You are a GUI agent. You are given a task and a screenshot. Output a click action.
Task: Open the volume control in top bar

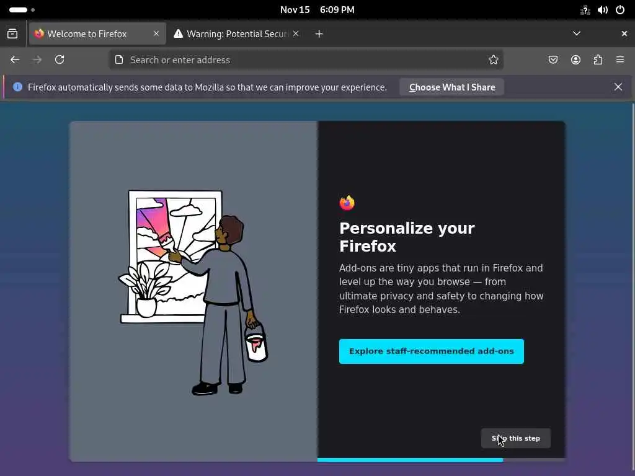coord(603,10)
